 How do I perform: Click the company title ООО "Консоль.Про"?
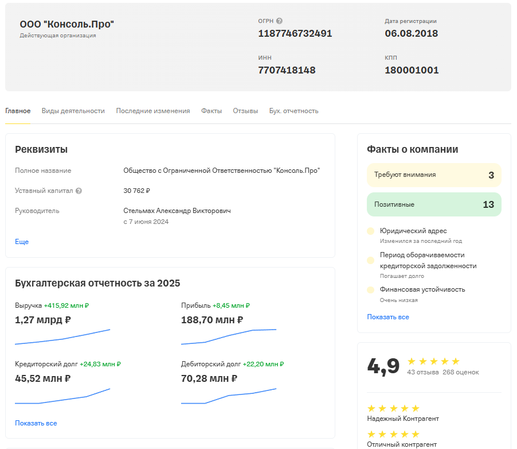tap(67, 24)
